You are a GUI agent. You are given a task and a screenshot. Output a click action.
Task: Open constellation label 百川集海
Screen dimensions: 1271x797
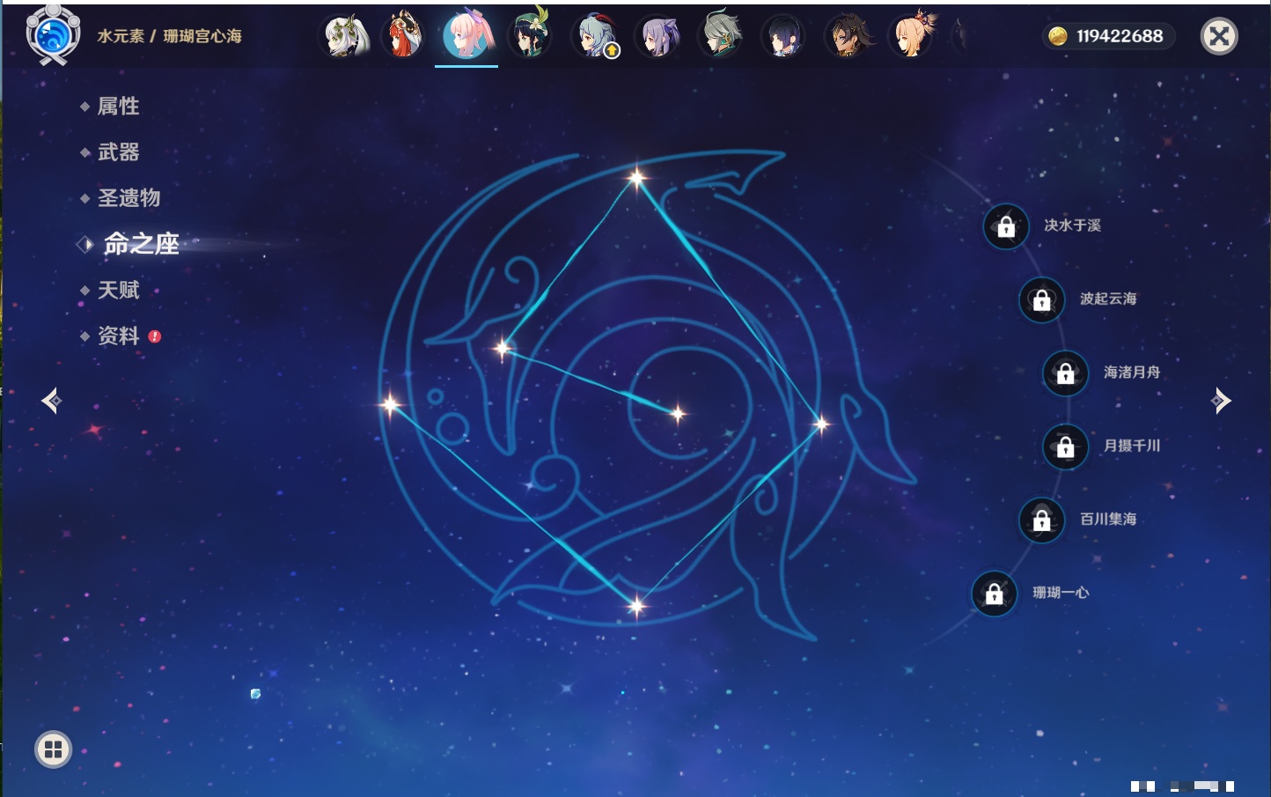[x=1108, y=519]
